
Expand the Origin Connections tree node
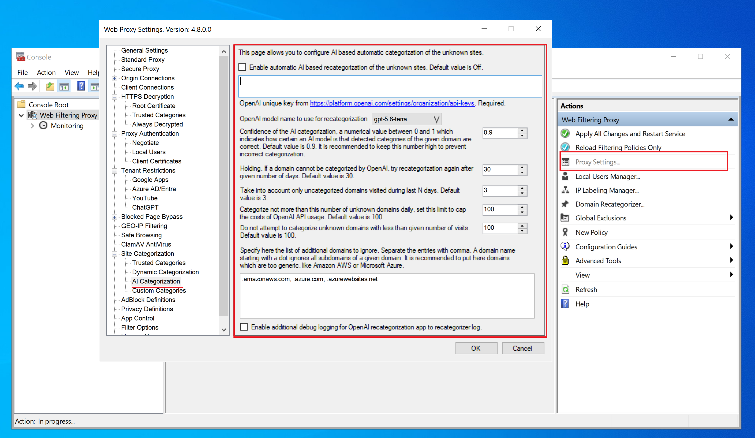(x=114, y=79)
